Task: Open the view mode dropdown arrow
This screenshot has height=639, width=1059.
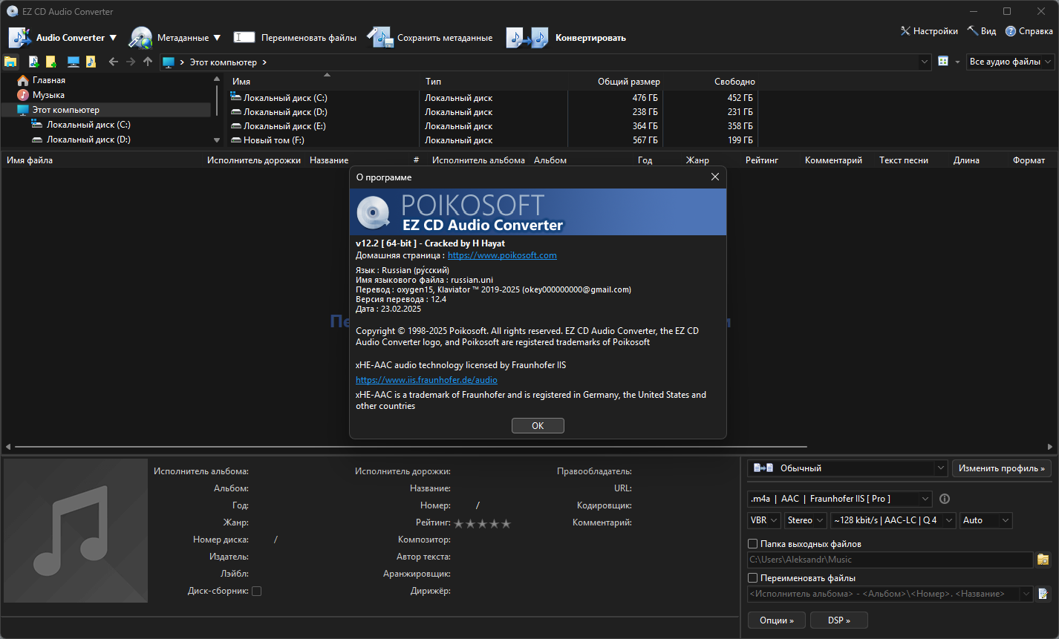Action: coord(957,62)
